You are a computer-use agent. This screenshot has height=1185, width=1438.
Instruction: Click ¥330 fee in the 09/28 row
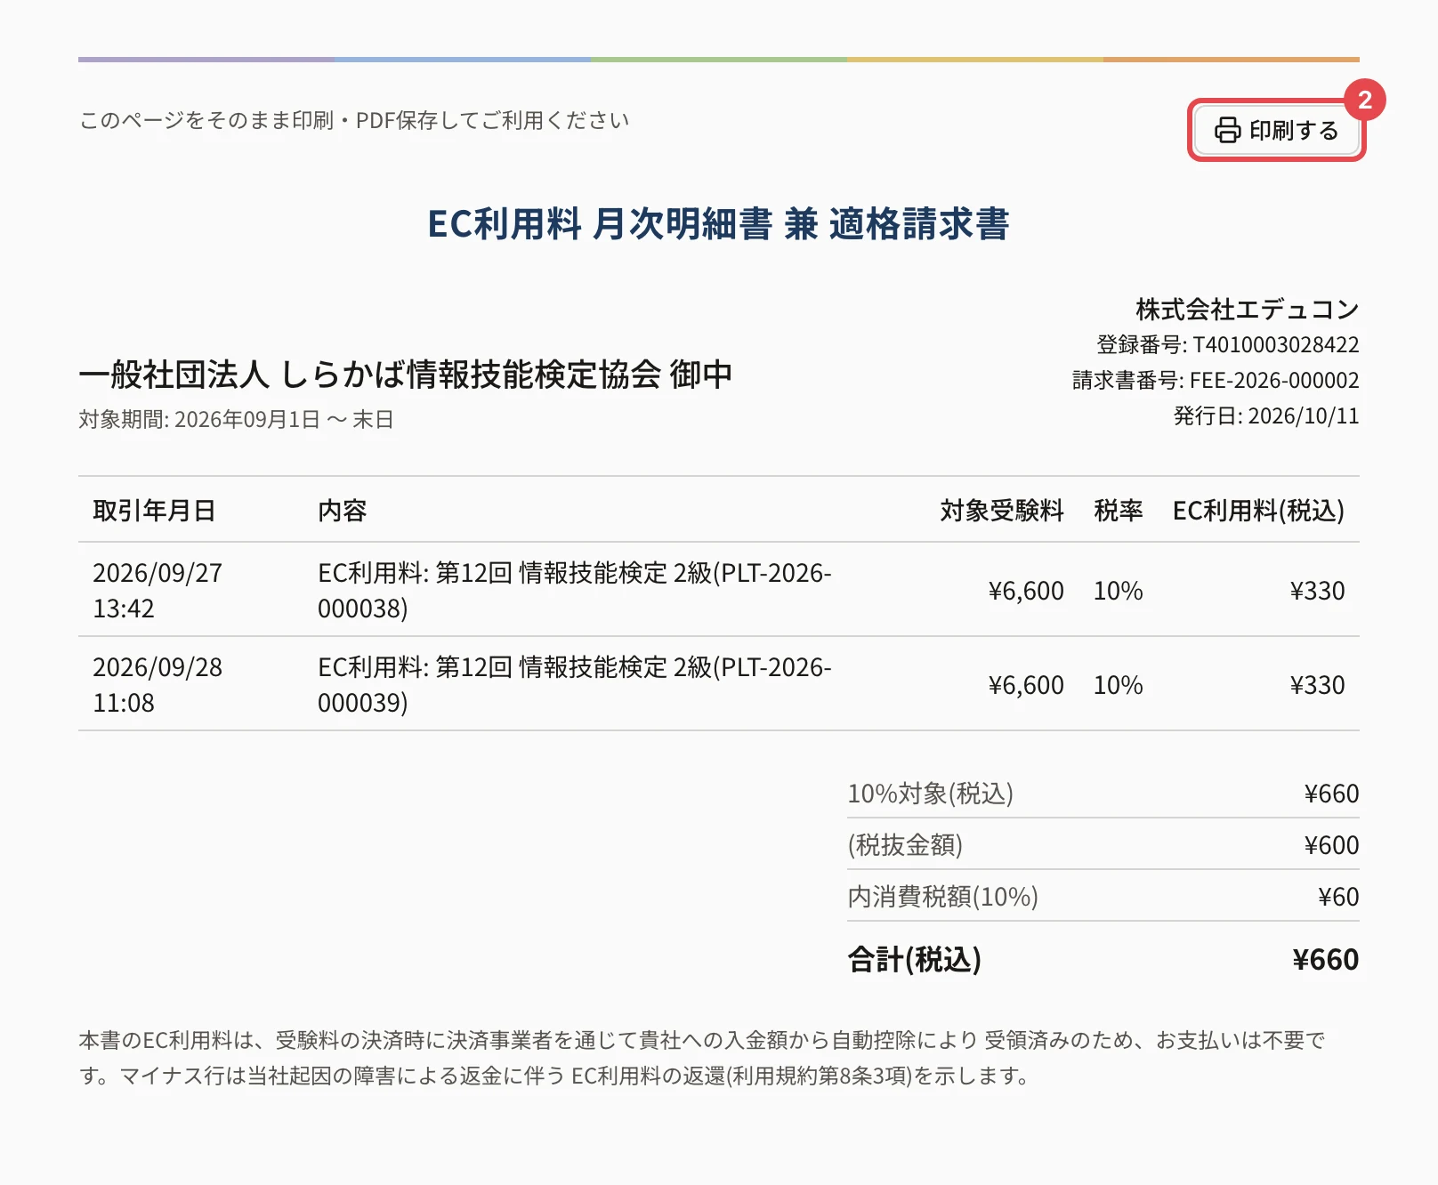click(x=1317, y=684)
